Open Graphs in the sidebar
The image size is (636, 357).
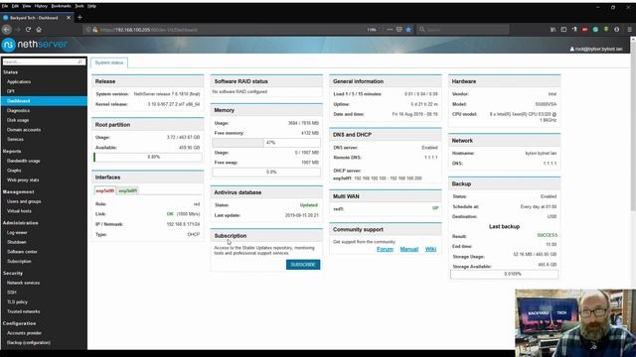pyautogui.click(x=14, y=171)
